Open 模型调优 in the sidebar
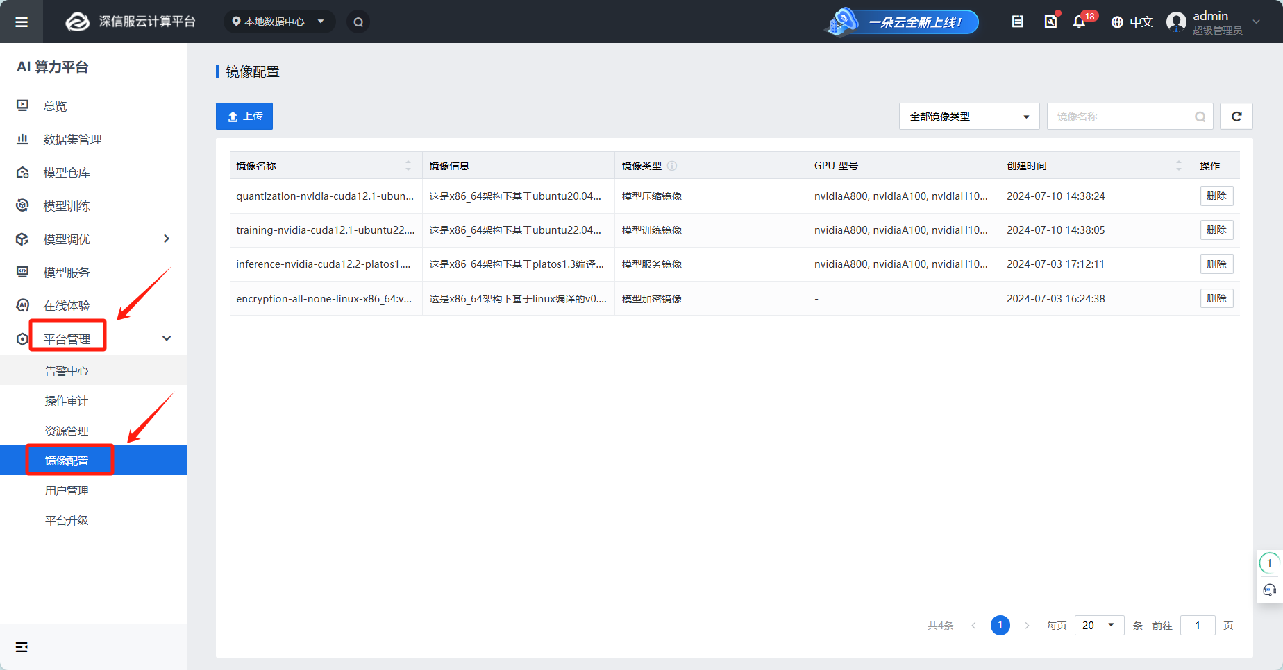 click(x=67, y=239)
